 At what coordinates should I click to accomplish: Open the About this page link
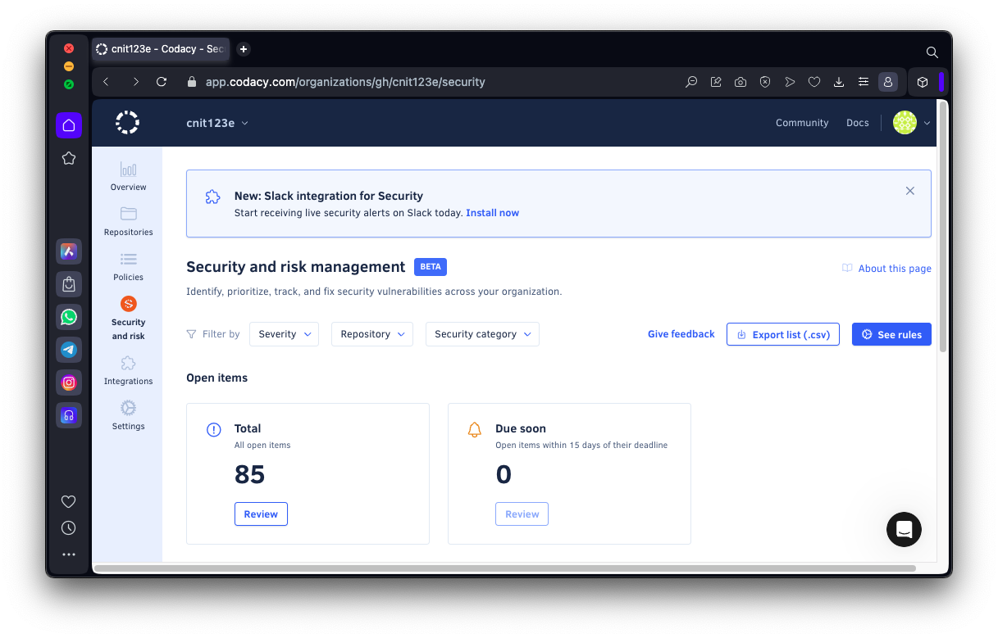pyautogui.click(x=886, y=269)
